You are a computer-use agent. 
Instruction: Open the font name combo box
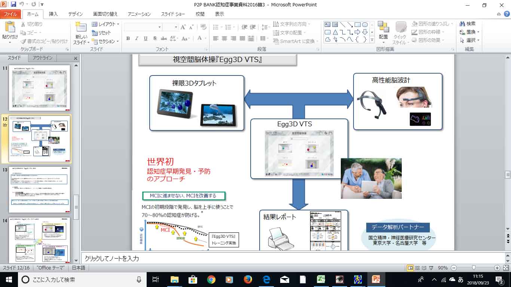[x=143, y=27]
